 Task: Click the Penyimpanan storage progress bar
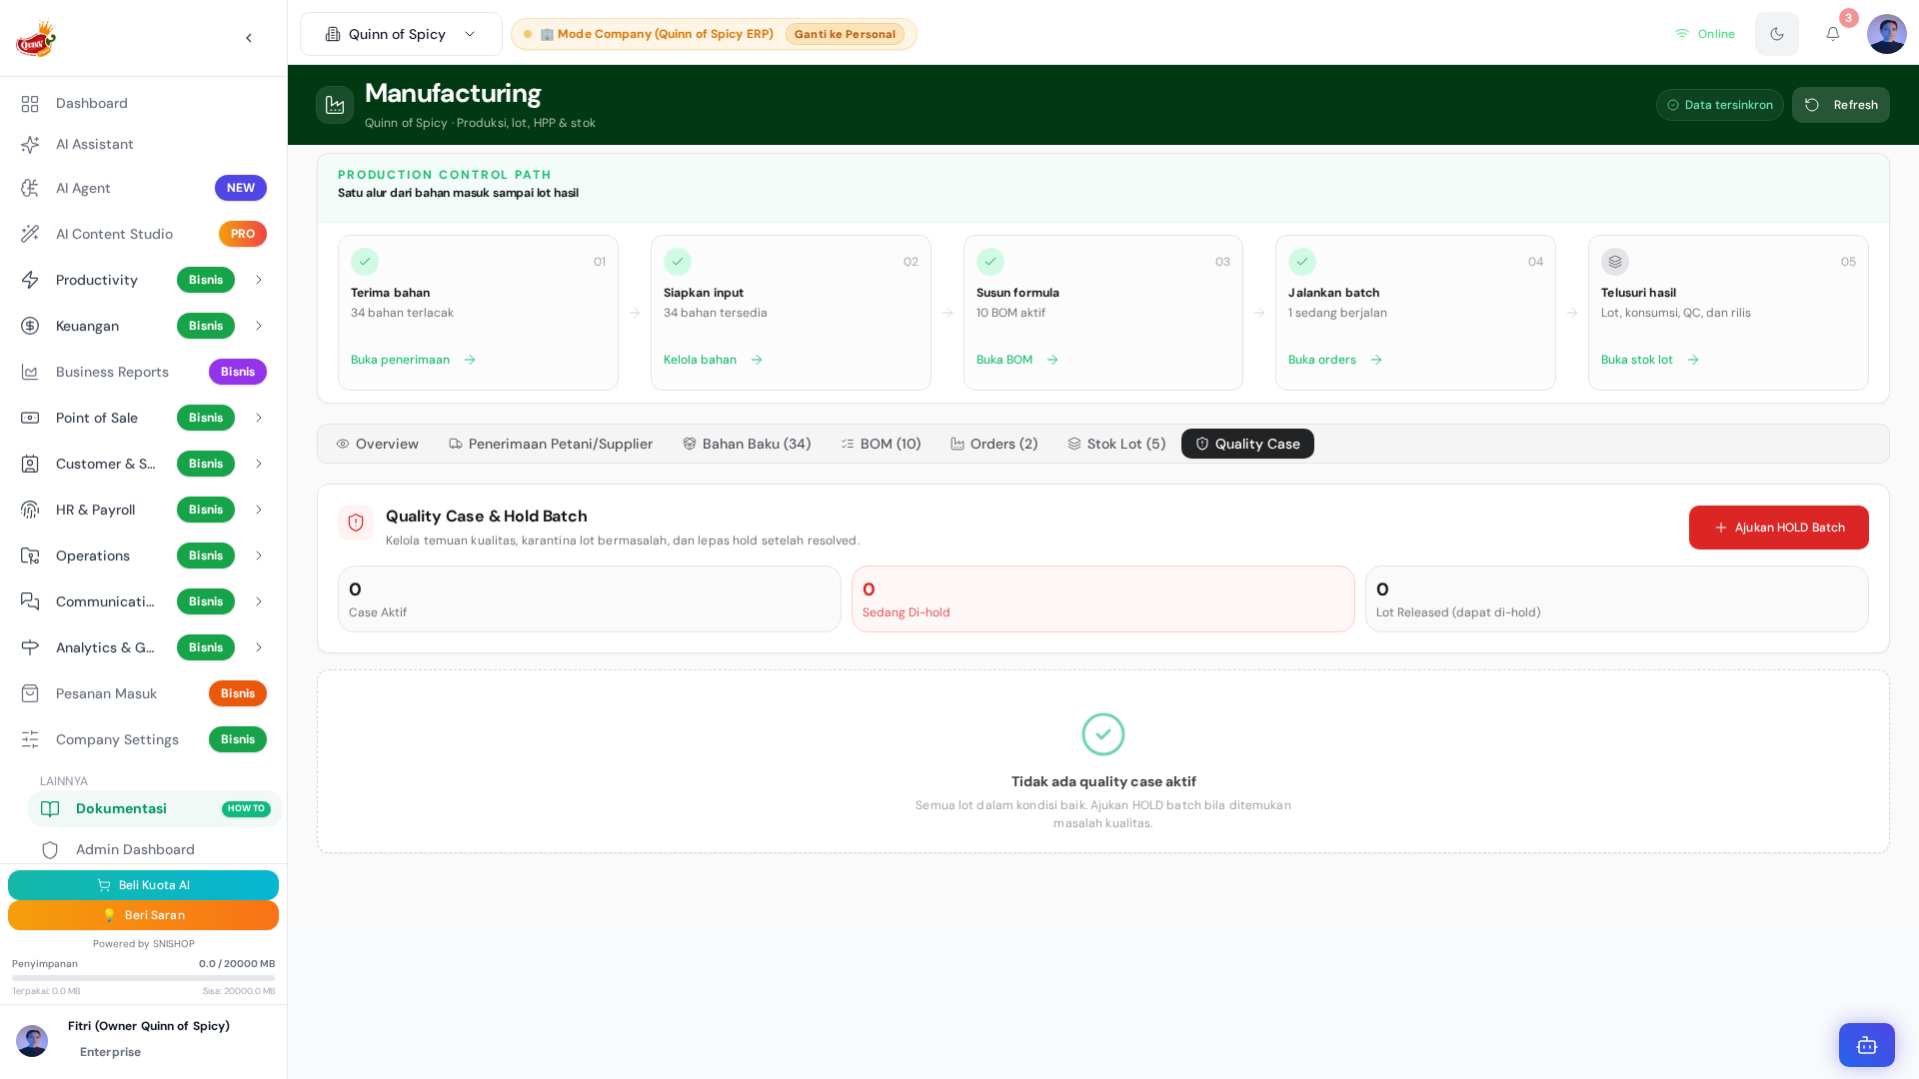[x=143, y=978]
